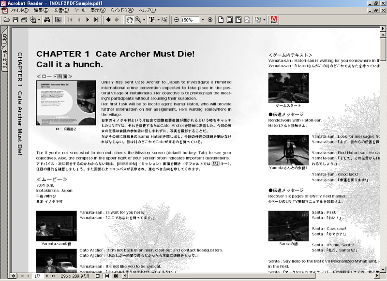387x281 pixels.
Task: Click the 296 x 209.9 ミリ page size
Action: click(75, 276)
